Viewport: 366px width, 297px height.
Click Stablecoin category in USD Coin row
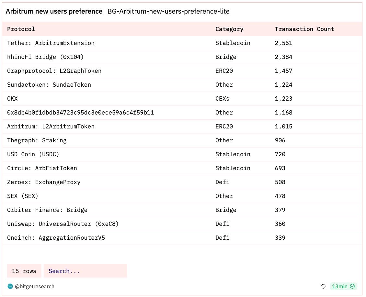(233, 154)
